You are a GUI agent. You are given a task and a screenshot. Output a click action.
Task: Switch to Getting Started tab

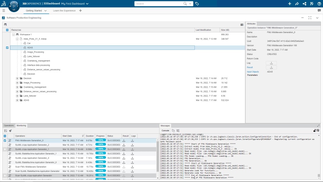click(x=34, y=10)
